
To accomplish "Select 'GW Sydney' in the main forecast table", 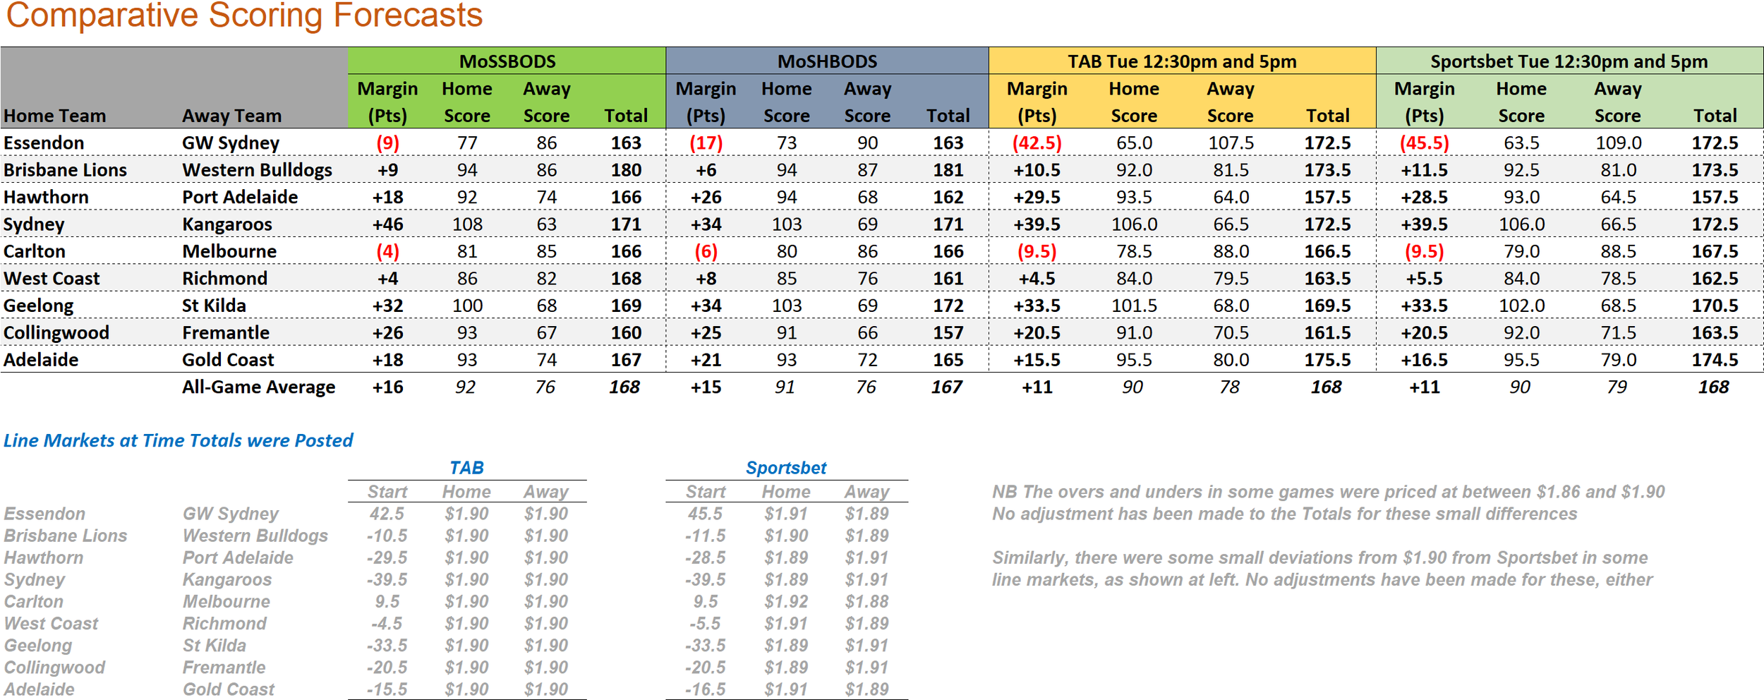I will (231, 143).
